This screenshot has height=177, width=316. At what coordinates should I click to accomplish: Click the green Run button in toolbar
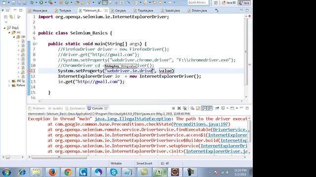(41, 2)
